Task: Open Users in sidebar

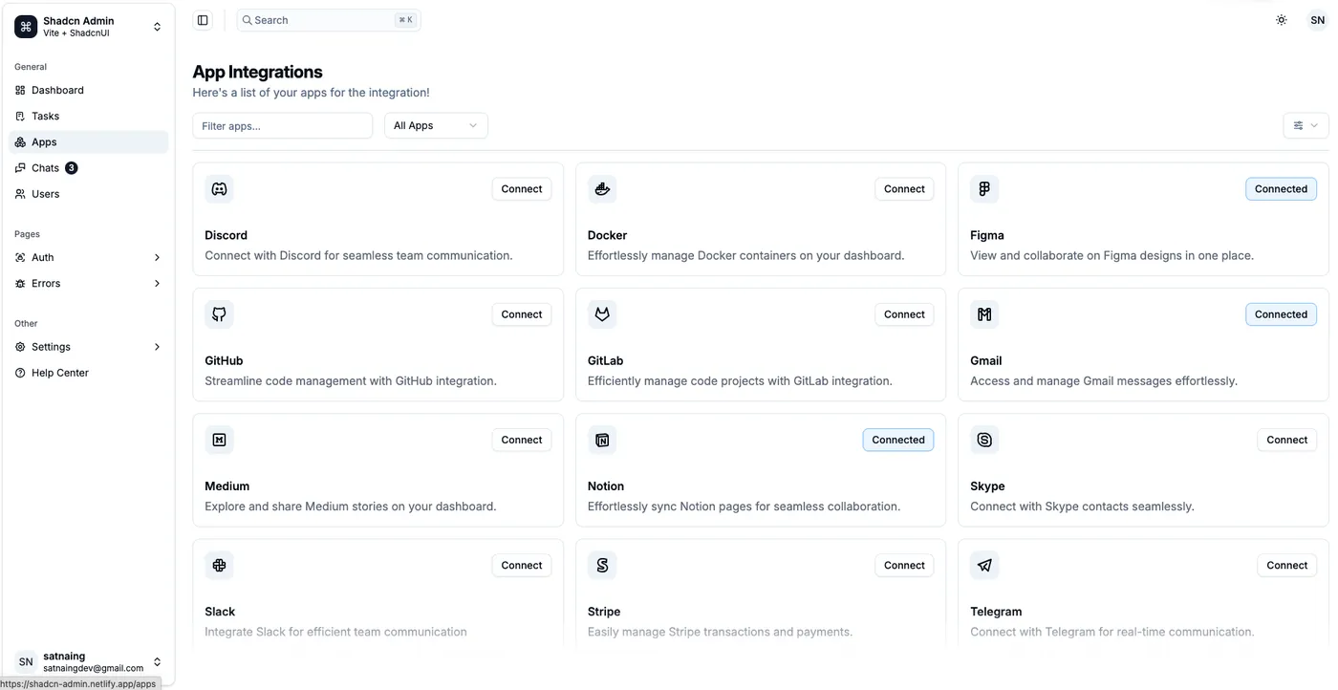Action: point(88,194)
